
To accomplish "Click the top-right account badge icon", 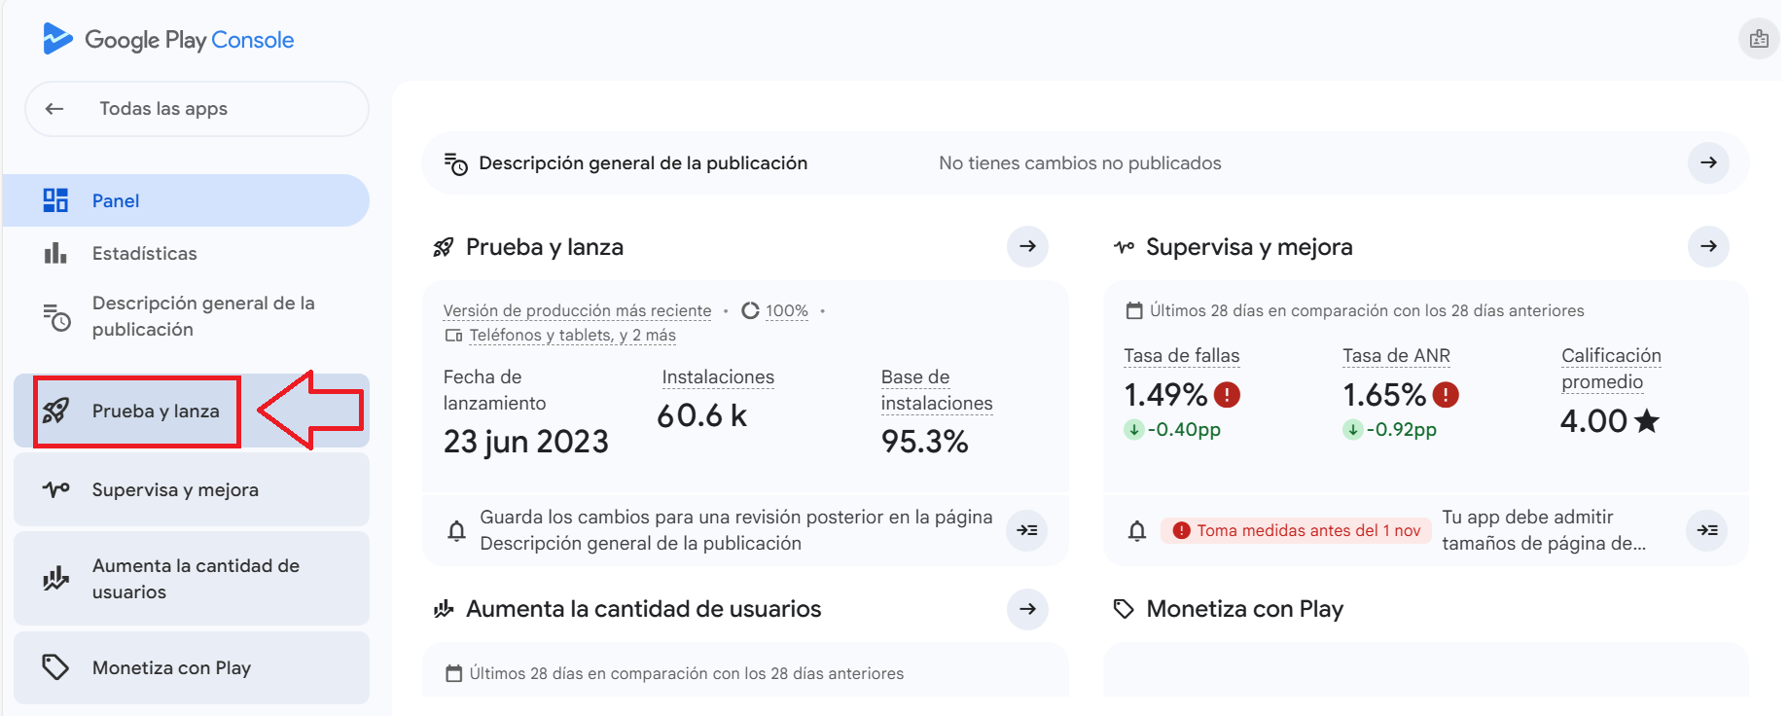I will coord(1758,40).
